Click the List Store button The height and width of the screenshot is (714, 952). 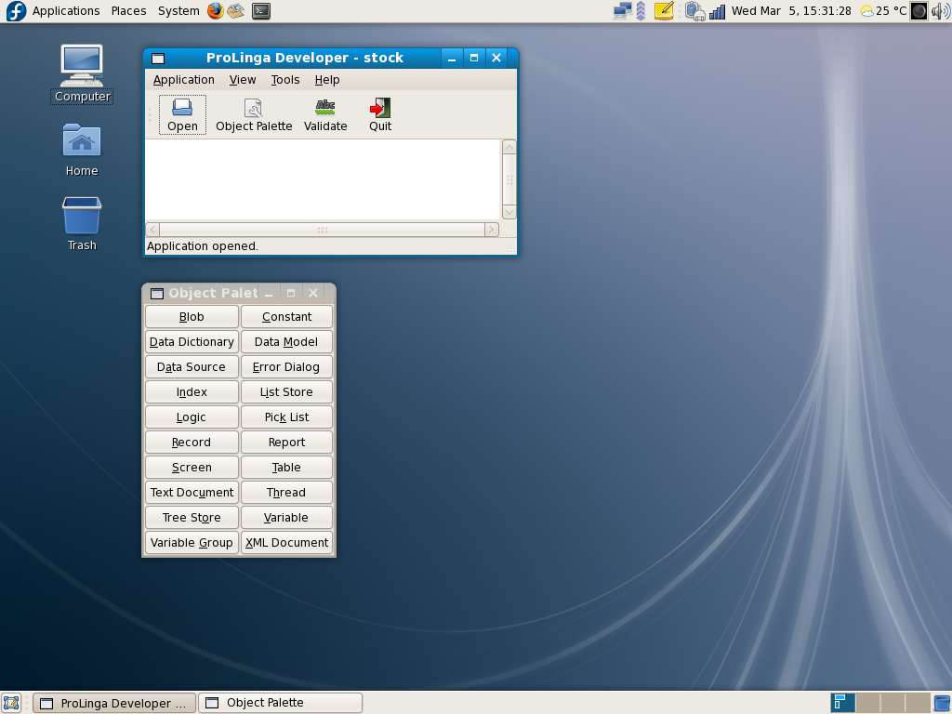pyautogui.click(x=286, y=392)
